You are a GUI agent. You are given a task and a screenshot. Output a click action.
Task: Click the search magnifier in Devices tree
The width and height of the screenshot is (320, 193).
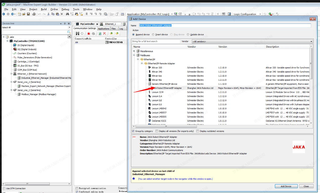click(69, 32)
